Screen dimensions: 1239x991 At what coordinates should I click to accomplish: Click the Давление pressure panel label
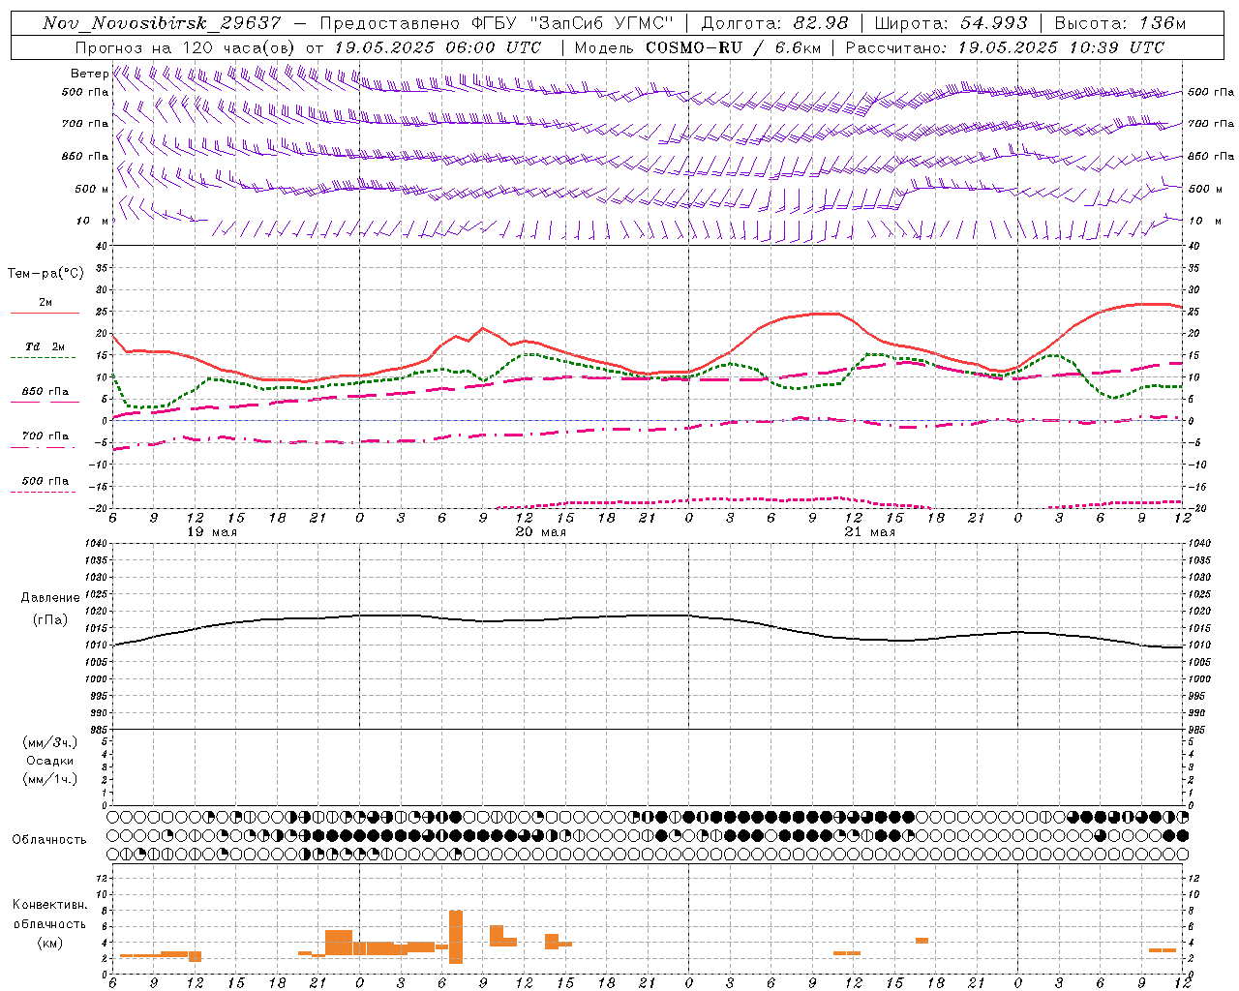[50, 598]
